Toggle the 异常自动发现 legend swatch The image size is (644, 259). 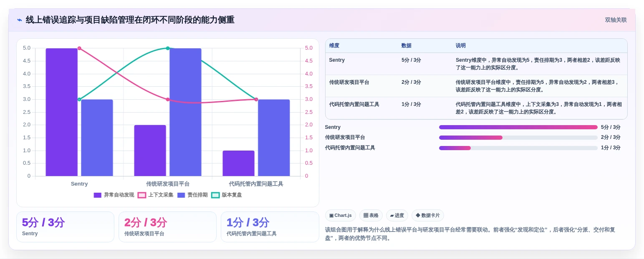click(x=98, y=195)
